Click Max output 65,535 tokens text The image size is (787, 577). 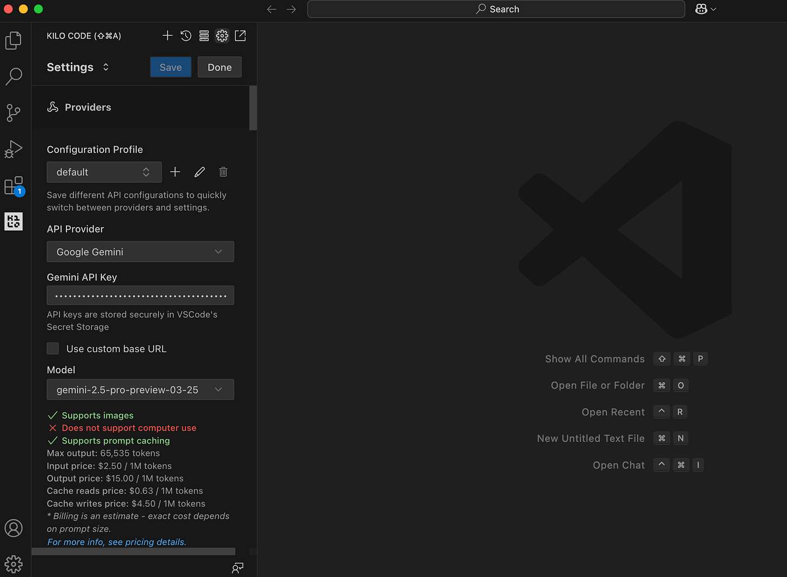click(x=103, y=453)
